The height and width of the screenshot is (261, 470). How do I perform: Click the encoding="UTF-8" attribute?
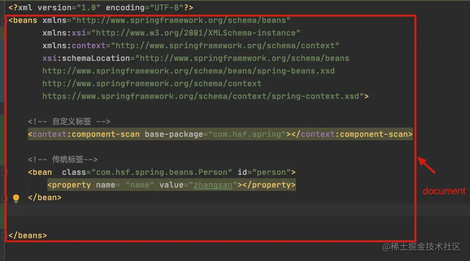pyautogui.click(x=144, y=8)
